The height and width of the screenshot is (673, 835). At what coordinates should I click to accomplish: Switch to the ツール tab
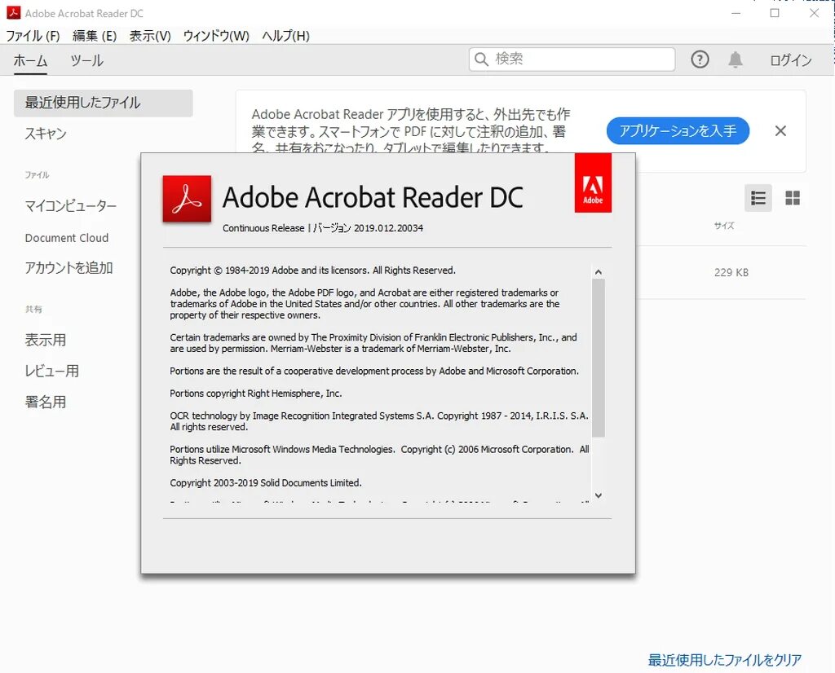86,60
